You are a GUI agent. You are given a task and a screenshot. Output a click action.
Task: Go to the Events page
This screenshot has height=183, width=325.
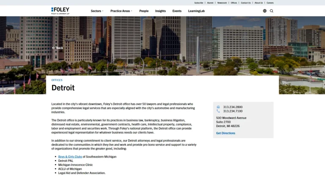177,11
